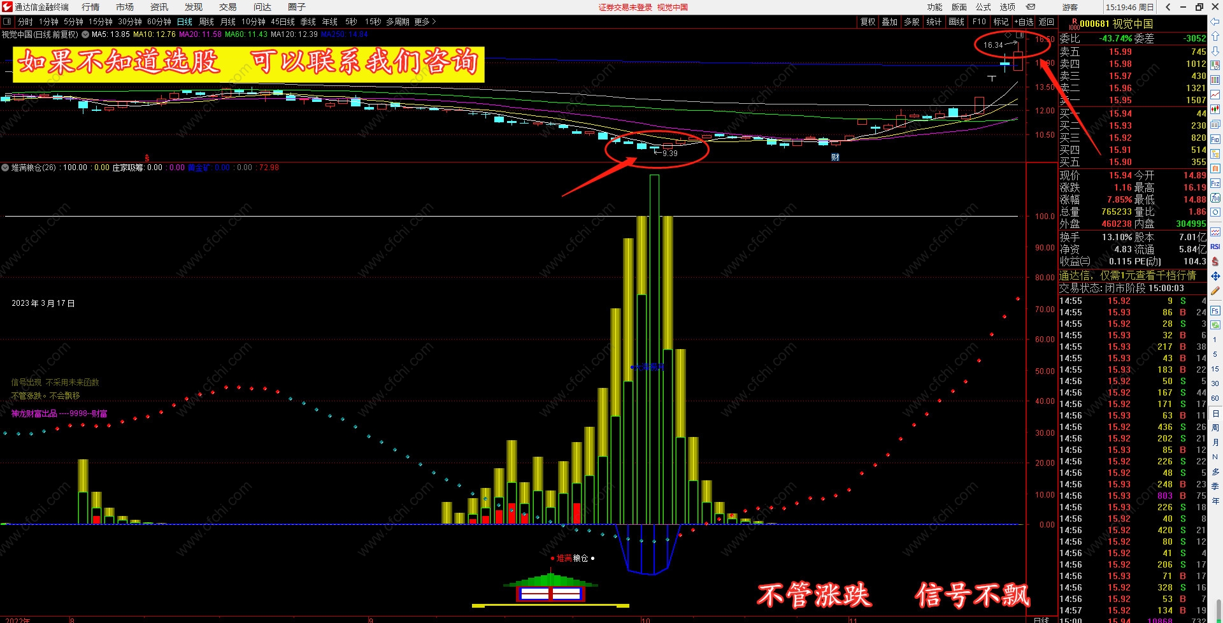The height and width of the screenshot is (623, 1223).
Task: Open the 问达 menu
Action: click(262, 7)
